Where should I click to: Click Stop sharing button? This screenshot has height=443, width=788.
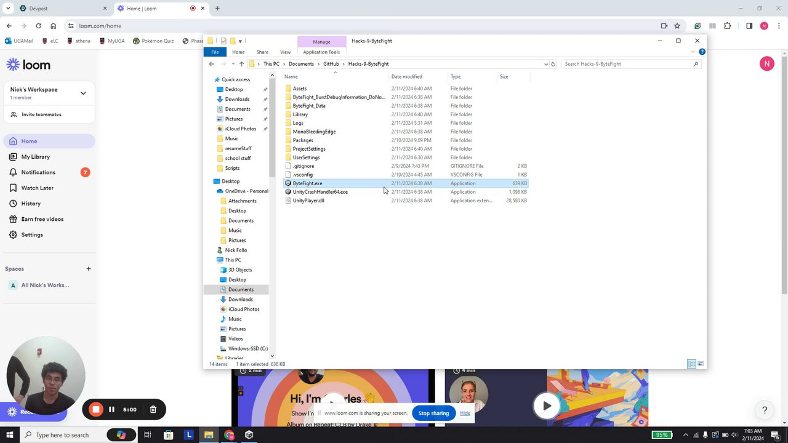click(x=433, y=413)
